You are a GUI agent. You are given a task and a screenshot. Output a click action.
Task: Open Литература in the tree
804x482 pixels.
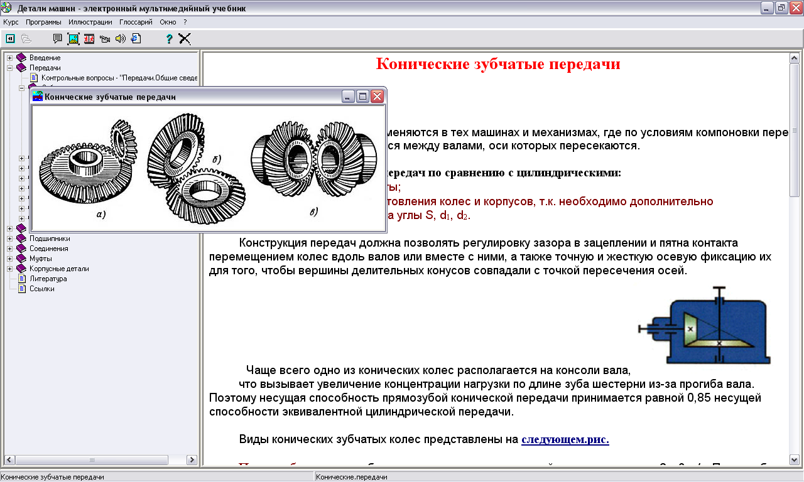48,279
